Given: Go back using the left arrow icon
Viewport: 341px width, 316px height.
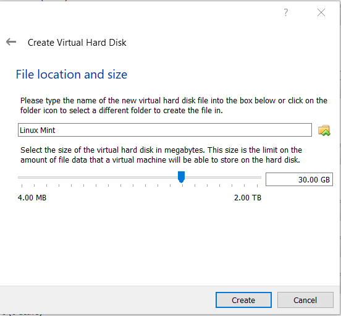Looking at the screenshot, I should [x=11, y=42].
